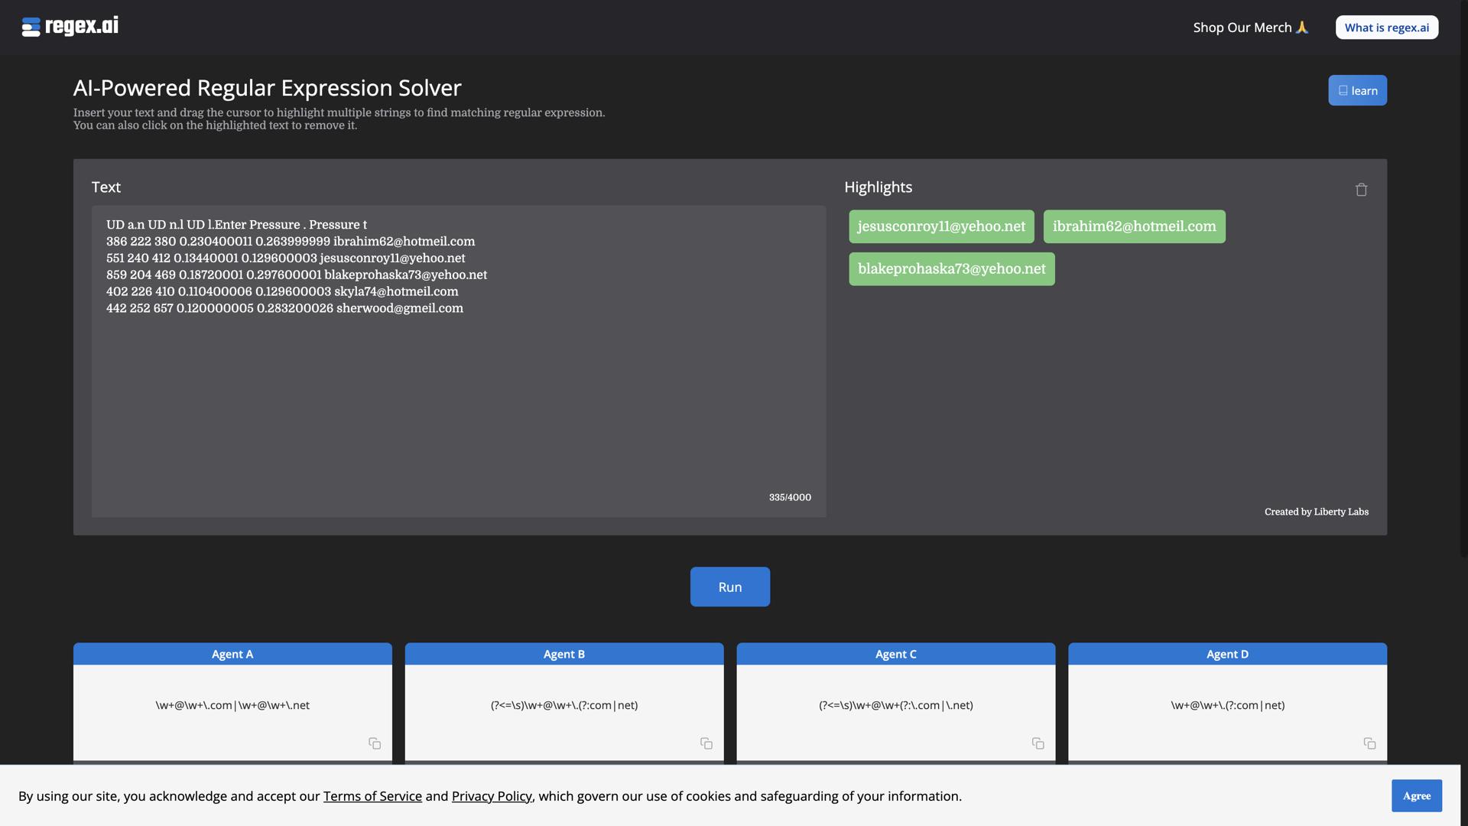Click the regex.ai logo icon
Viewport: 1468px width, 826px height.
pos(30,26)
